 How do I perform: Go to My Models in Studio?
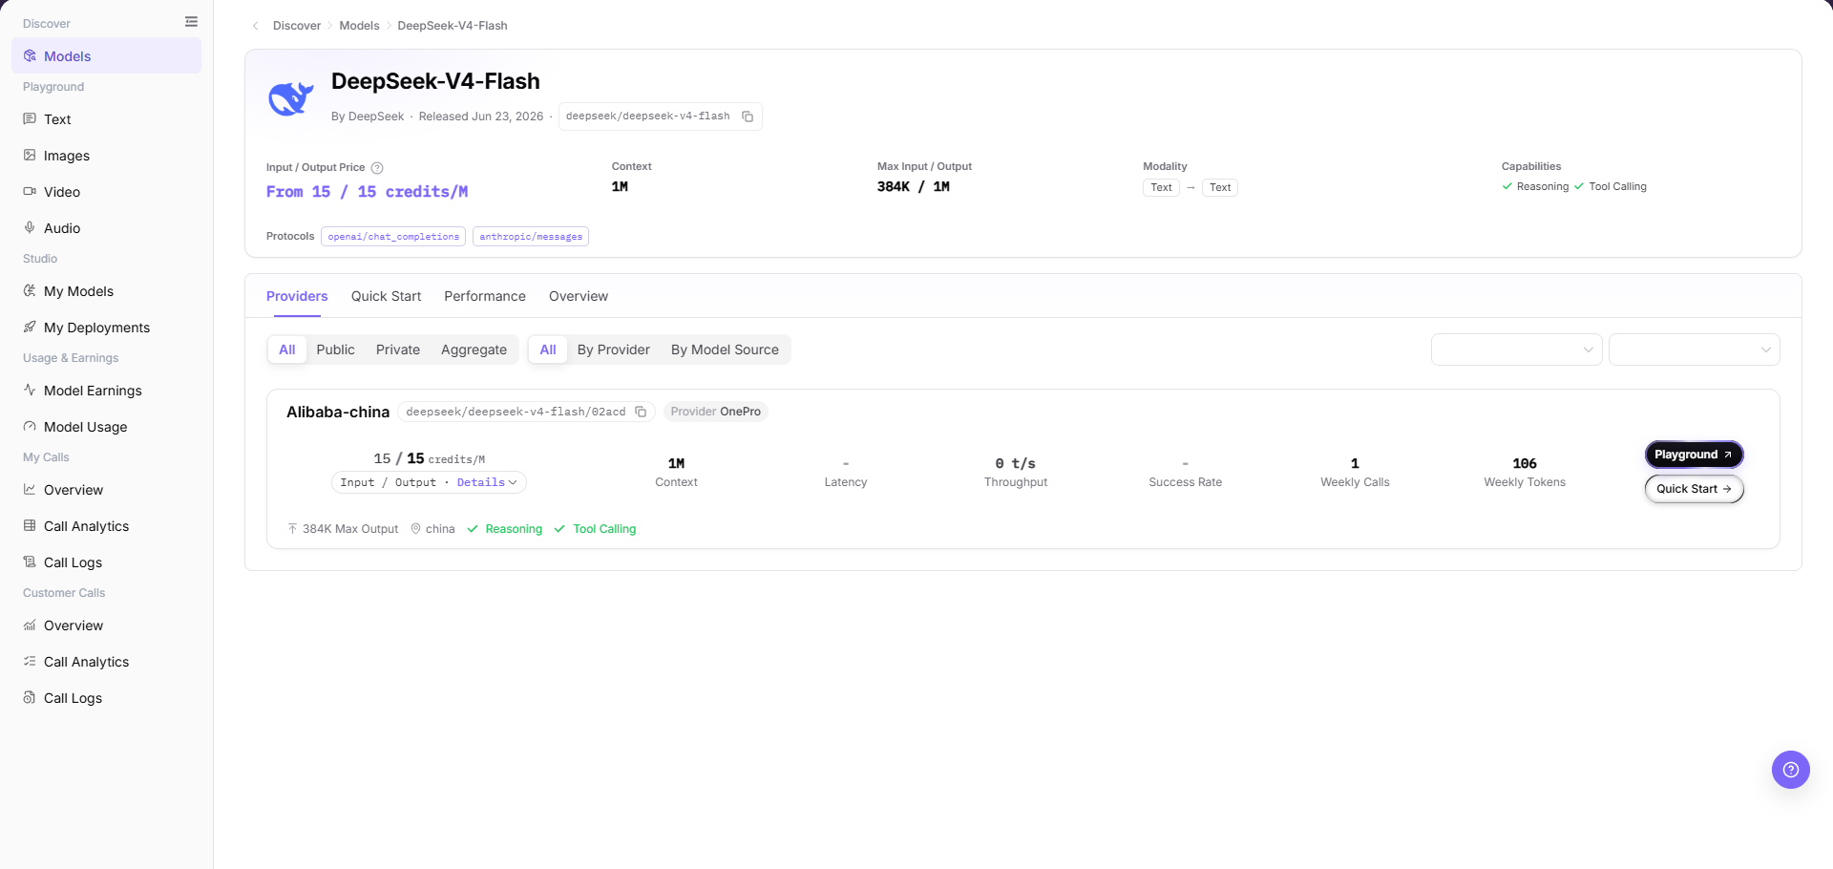106,291
